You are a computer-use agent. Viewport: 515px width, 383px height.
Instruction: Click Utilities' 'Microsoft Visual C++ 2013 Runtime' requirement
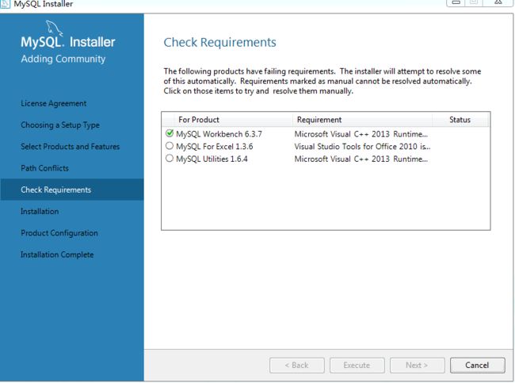point(361,159)
